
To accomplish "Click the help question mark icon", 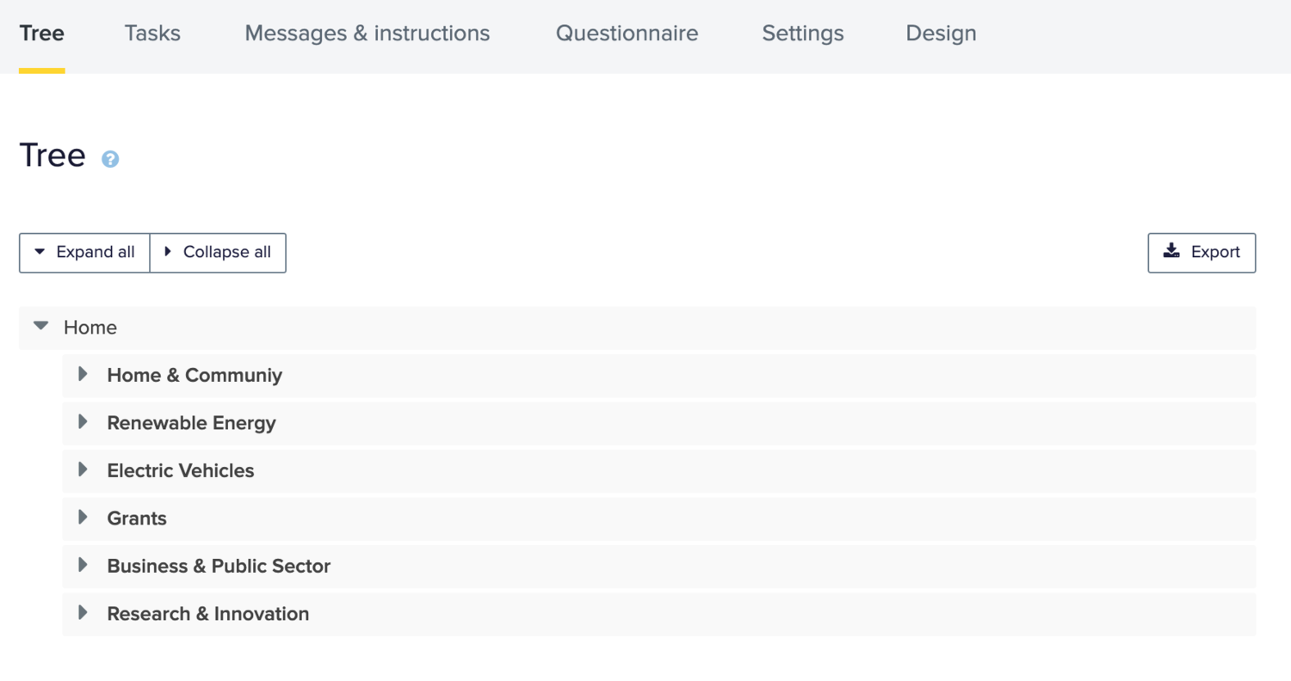I will [x=110, y=159].
